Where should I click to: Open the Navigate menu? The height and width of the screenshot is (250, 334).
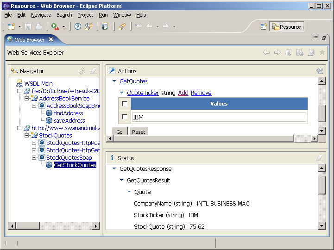[41, 15]
